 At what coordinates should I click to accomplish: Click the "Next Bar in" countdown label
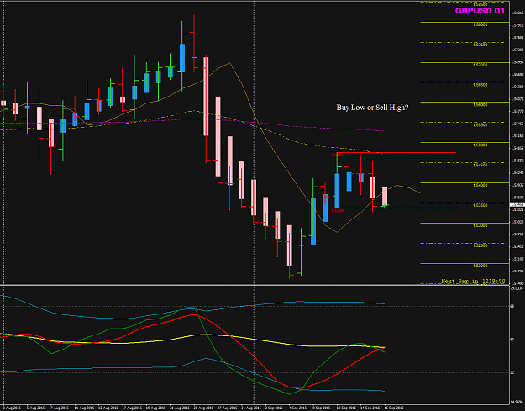473,281
